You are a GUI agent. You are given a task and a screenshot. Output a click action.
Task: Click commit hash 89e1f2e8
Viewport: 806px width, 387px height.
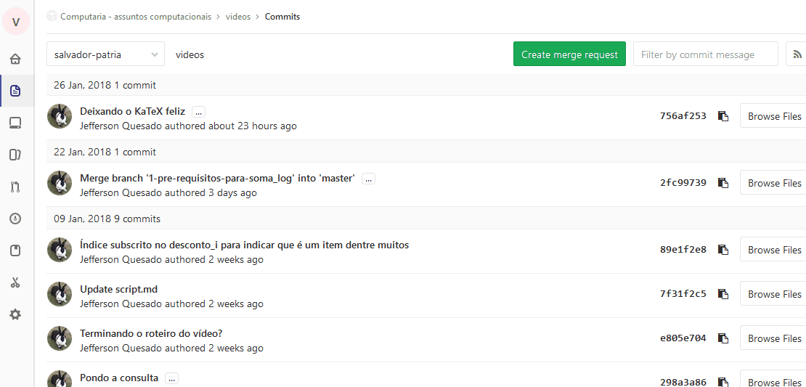pos(683,250)
